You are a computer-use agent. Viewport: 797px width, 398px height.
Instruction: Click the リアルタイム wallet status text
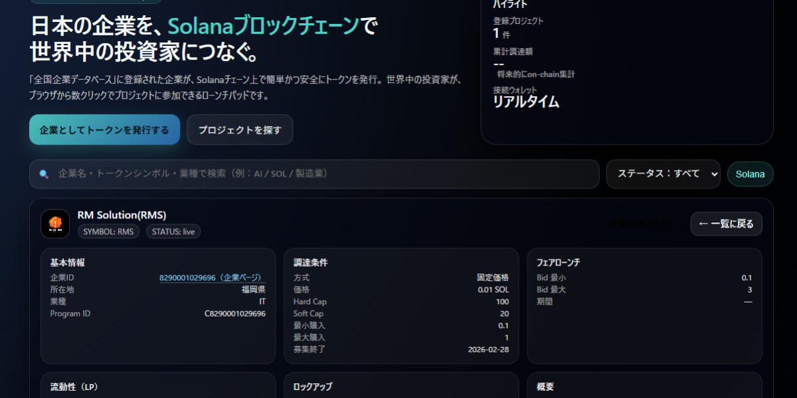526,101
